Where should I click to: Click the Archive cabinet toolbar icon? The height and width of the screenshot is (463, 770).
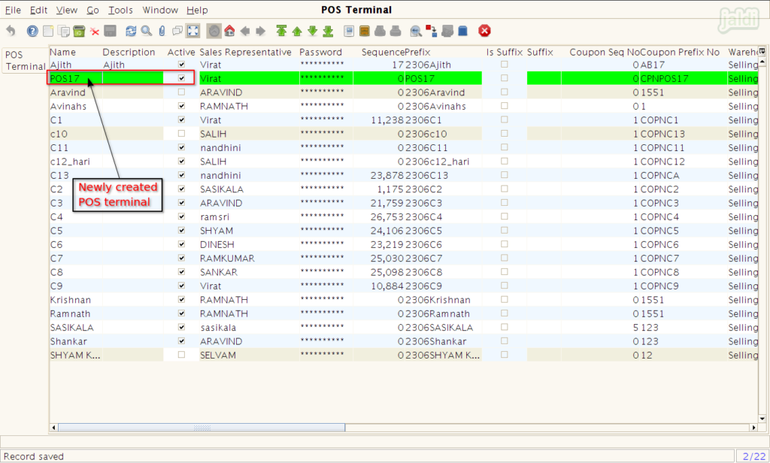[365, 31]
